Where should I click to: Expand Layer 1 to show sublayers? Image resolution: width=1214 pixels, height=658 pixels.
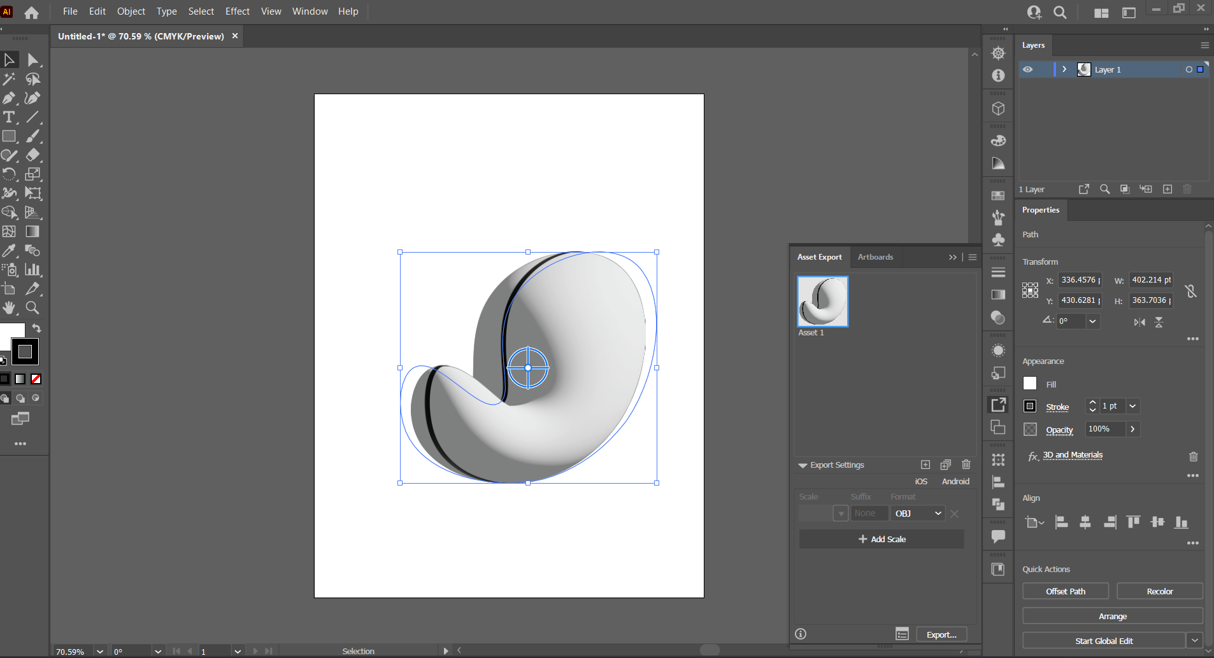point(1063,69)
